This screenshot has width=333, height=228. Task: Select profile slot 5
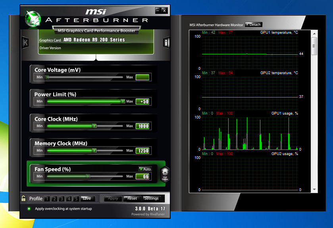[76, 199]
